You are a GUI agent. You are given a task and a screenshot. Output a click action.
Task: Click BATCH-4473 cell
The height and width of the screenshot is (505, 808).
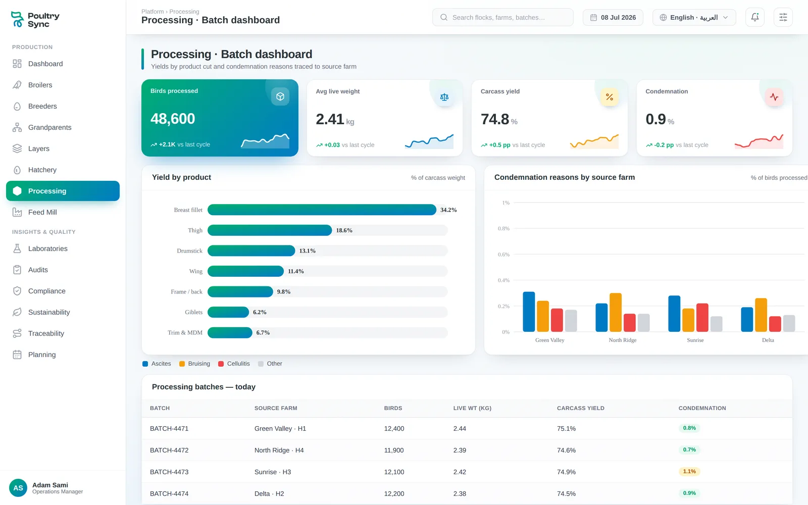click(169, 472)
